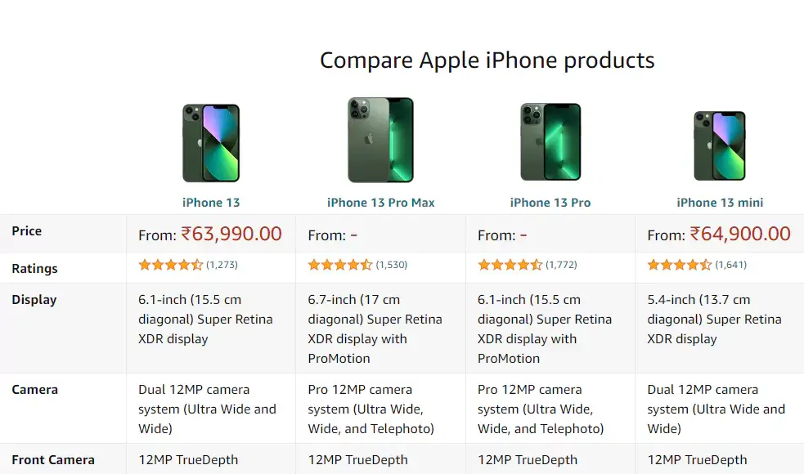Click the iPhone 13 Pro product image
Image resolution: width=804 pixels, height=474 pixels.
point(550,141)
